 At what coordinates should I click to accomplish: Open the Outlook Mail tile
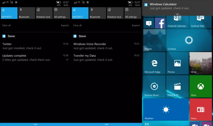tap(200, 22)
